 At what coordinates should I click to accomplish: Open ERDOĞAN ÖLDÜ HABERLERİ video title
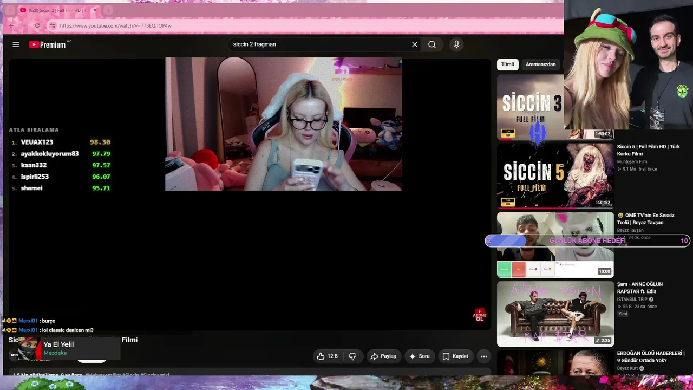pos(651,357)
